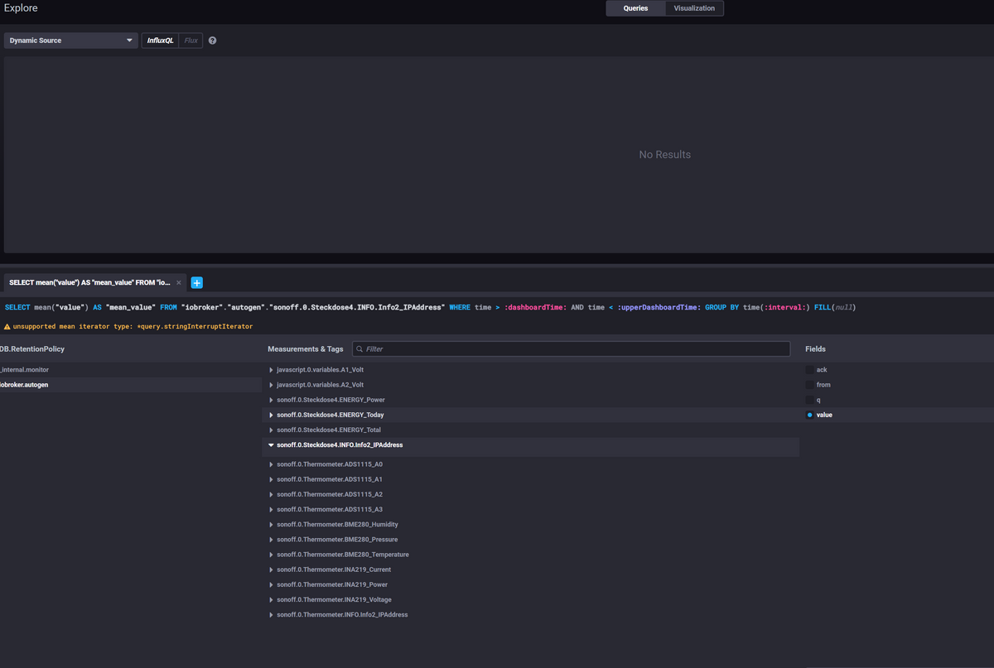
Task: Focus the Measurements & Tags filter field
Action: click(x=572, y=349)
